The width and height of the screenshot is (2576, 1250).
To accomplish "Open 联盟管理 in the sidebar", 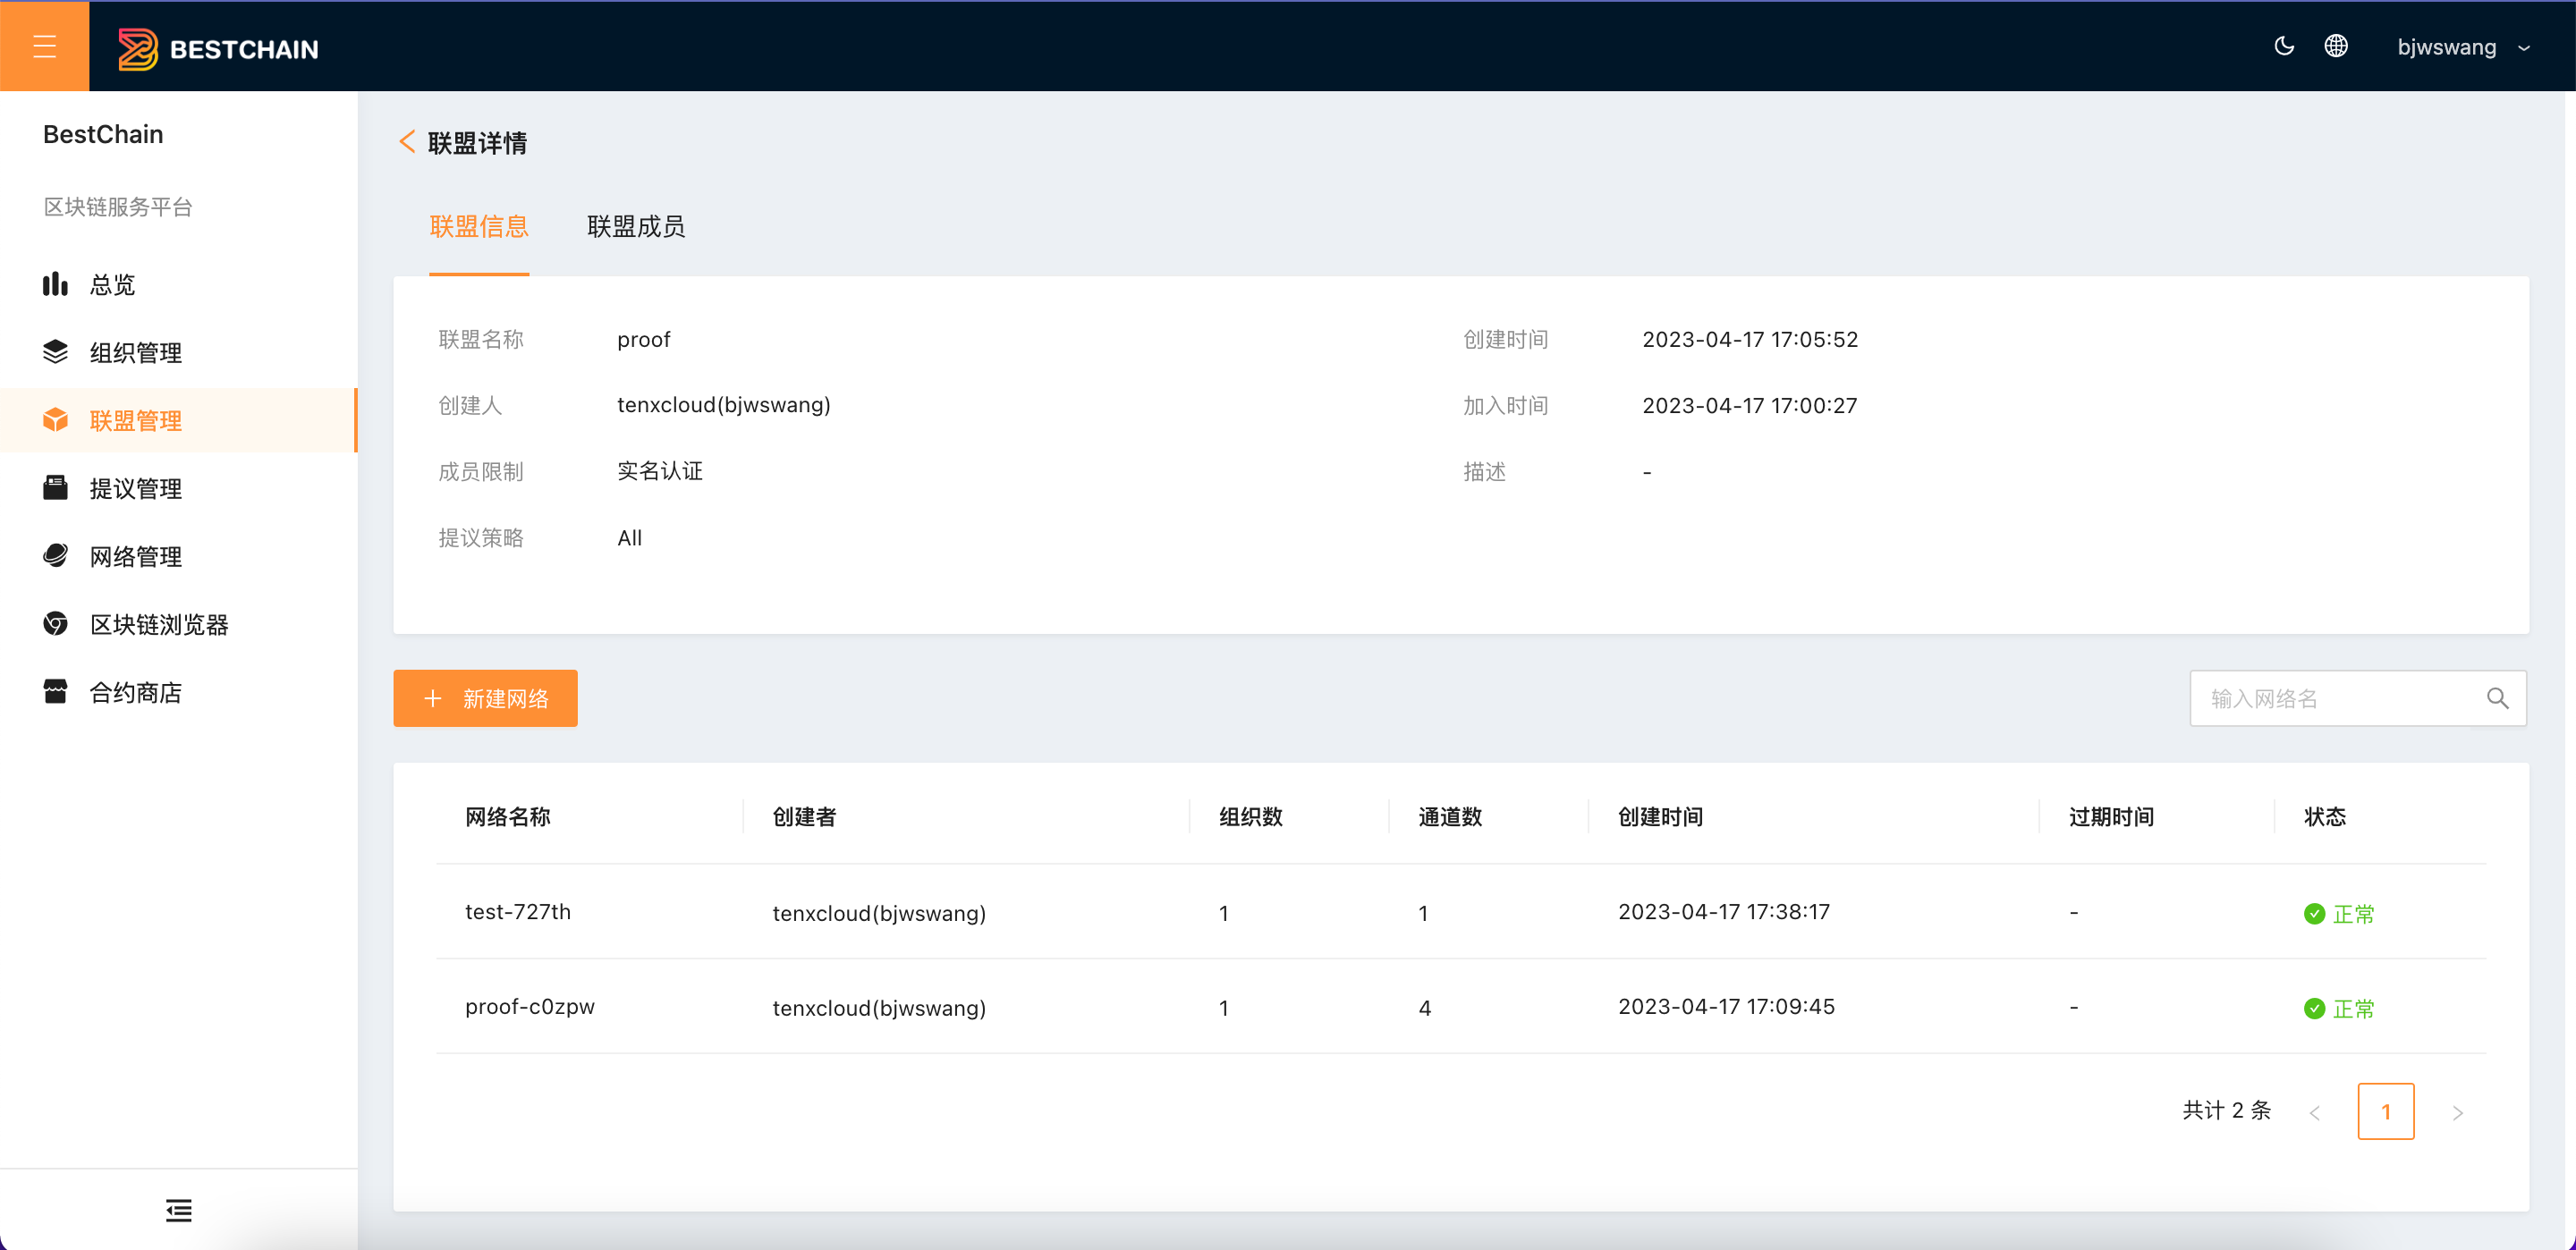I will point(178,420).
